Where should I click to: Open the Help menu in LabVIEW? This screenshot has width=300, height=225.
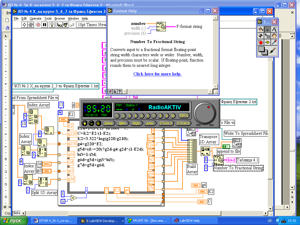click(85, 18)
